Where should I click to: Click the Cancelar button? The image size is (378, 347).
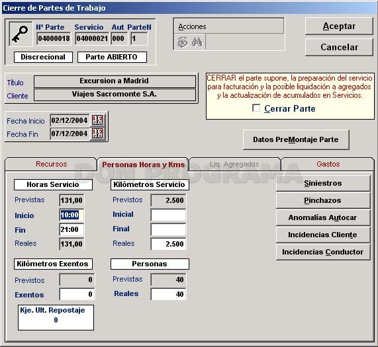pos(339,47)
